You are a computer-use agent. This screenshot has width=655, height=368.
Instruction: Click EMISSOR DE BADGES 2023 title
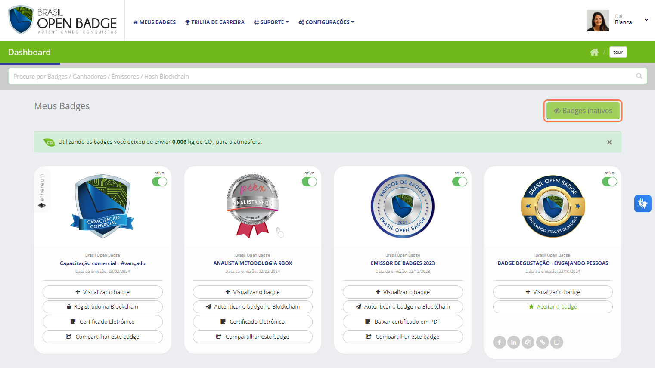(403, 263)
